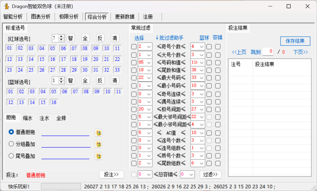Click the 清 button for blue ball selection
This screenshot has width=317, height=191.
pos(115,80)
